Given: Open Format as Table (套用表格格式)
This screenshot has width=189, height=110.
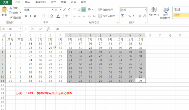Looking at the screenshot, I should tap(166, 13).
